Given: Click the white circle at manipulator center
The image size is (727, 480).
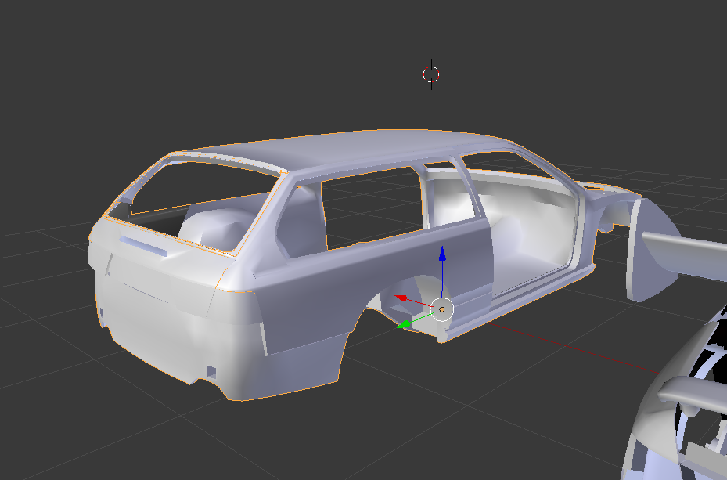Looking at the screenshot, I should point(442,309).
